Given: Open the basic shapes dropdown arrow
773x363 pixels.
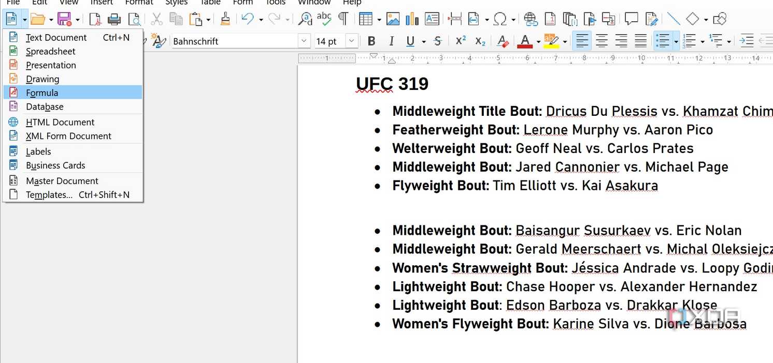Looking at the screenshot, I should (706, 20).
